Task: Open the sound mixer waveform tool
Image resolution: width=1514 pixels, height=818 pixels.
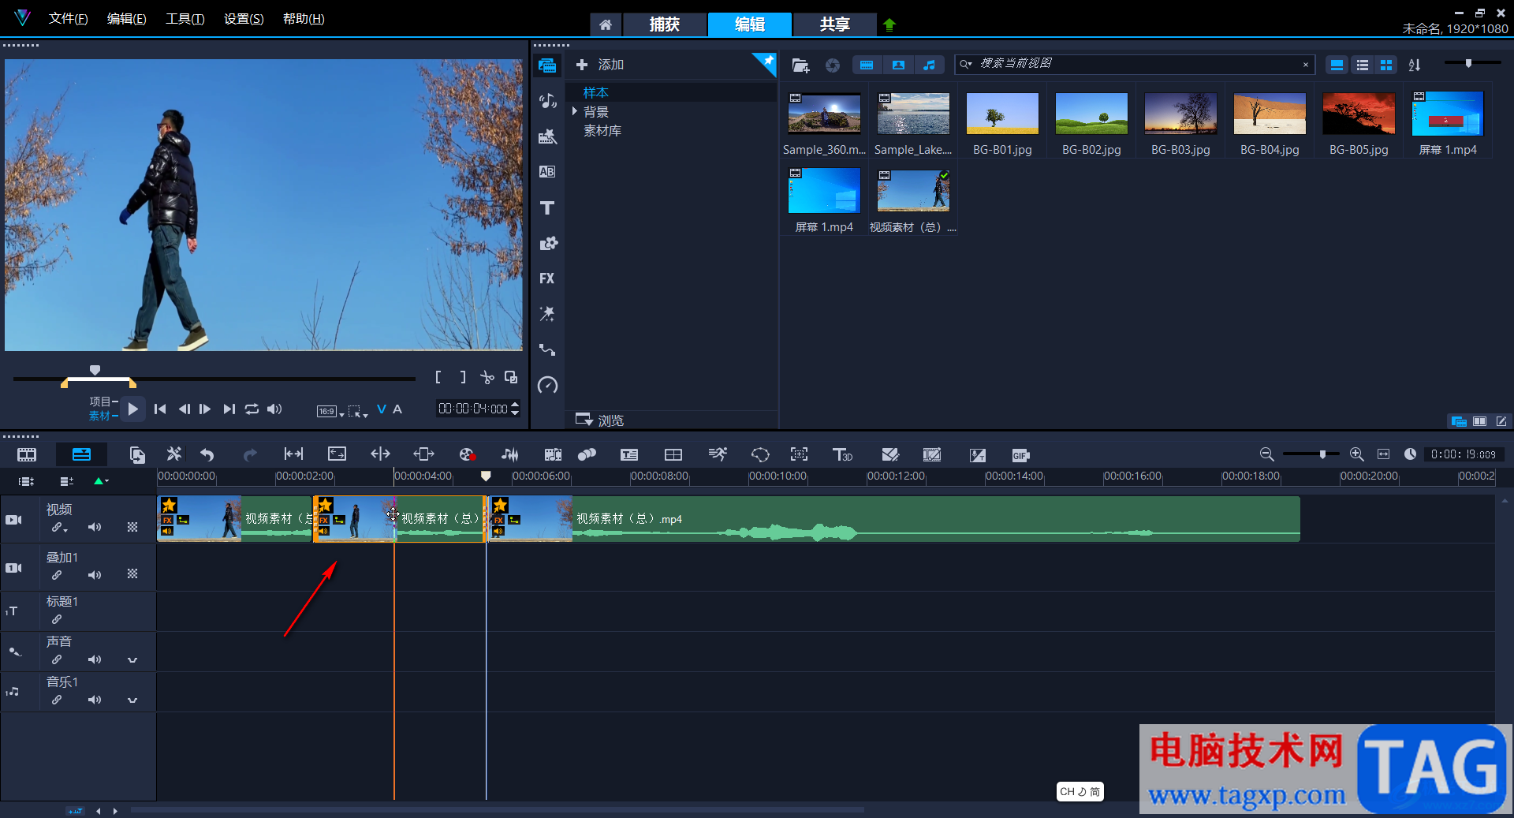Action: (x=510, y=454)
